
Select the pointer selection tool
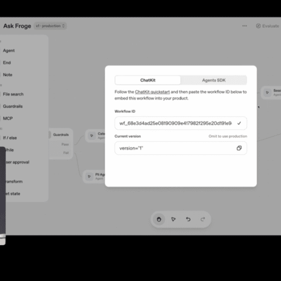click(173, 219)
